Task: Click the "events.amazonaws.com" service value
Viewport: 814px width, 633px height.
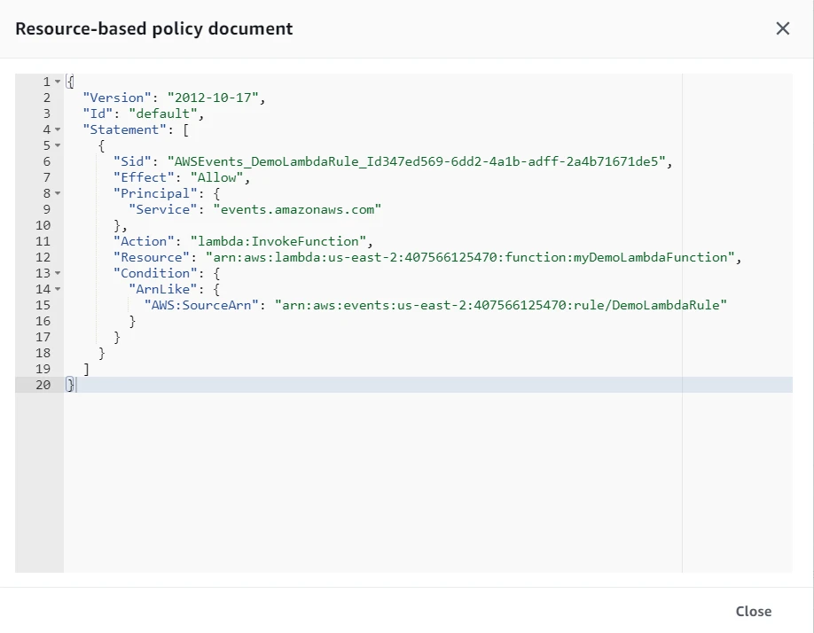Action: [296, 209]
